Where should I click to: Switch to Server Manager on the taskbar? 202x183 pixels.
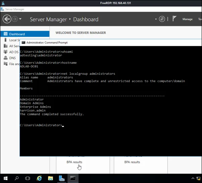(x=62, y=178)
